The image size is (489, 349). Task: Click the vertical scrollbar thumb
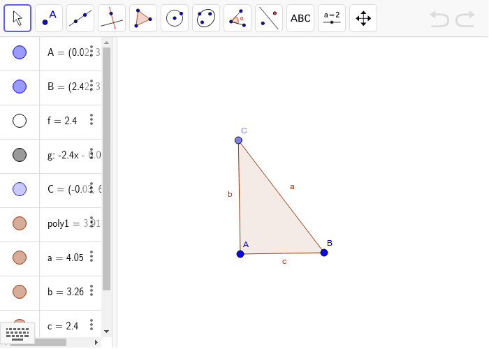pos(106,169)
